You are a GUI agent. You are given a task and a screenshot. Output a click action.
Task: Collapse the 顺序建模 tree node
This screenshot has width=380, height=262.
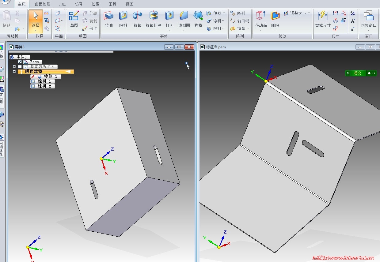pos(14,72)
